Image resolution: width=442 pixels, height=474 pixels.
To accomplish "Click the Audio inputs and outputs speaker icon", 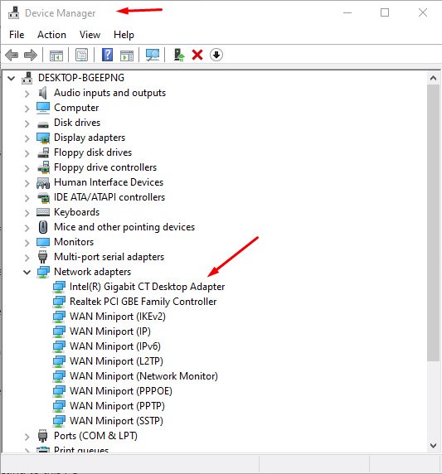I will [42, 93].
